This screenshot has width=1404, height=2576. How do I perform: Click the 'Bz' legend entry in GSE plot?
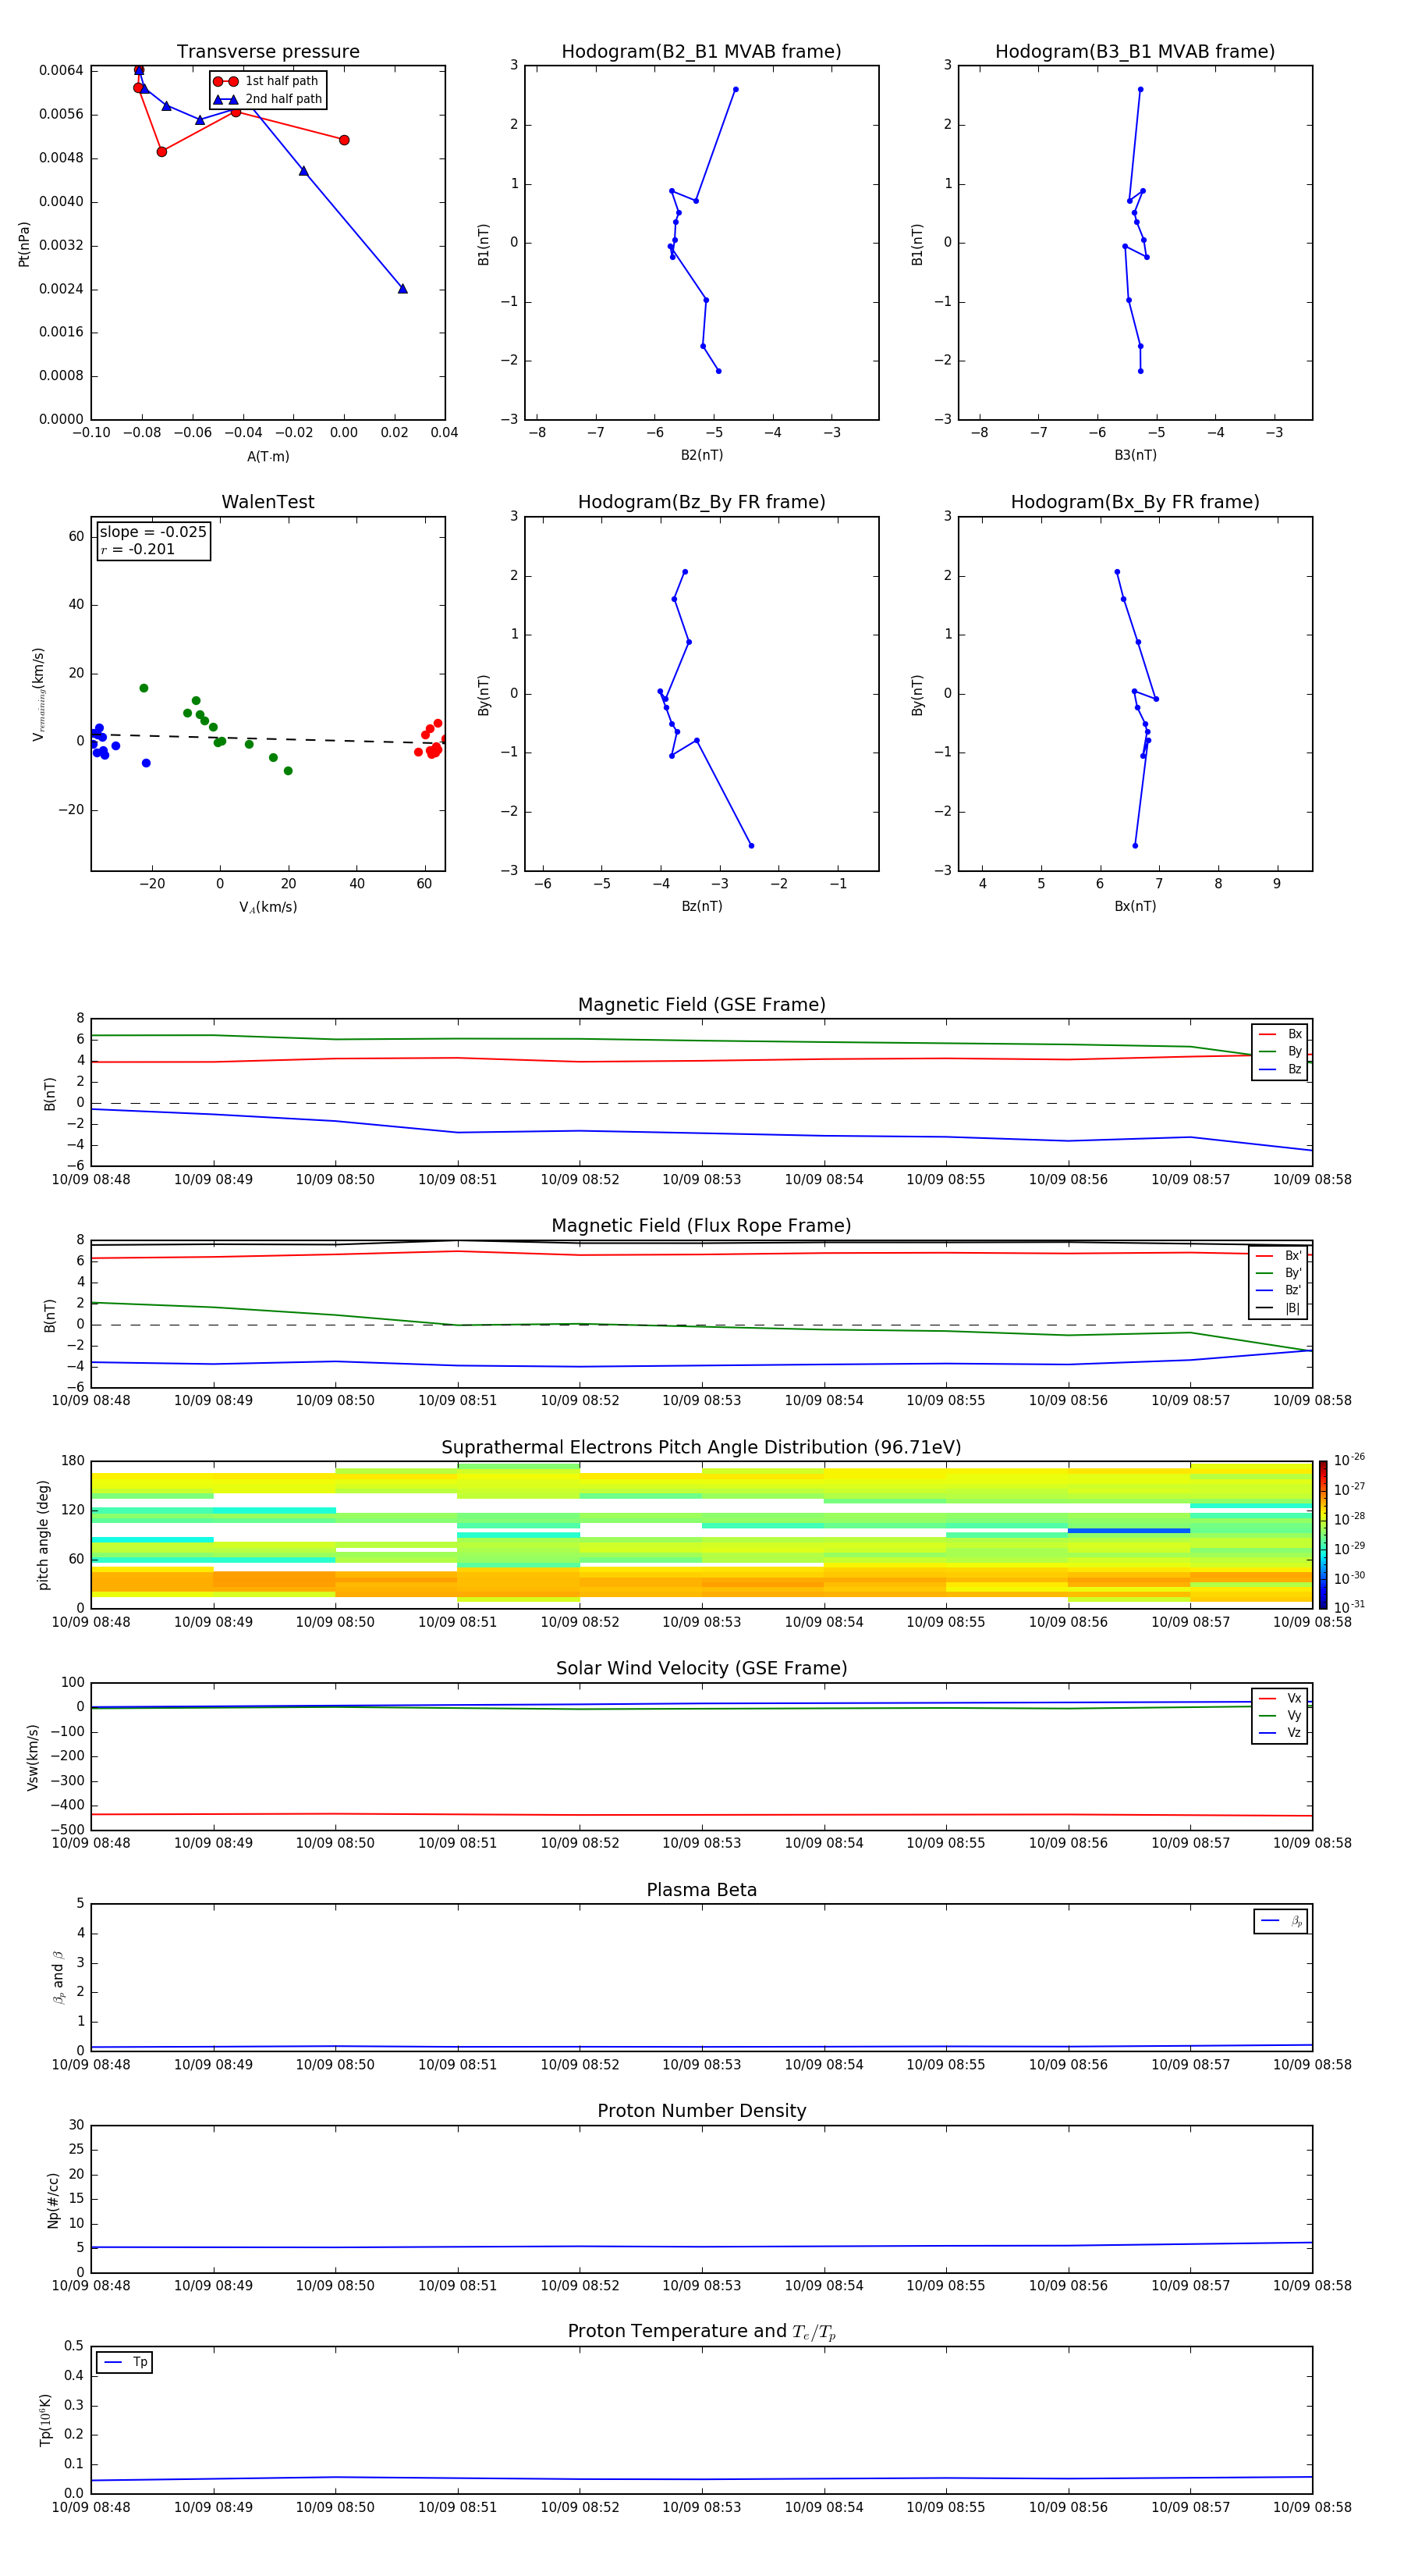pos(1280,1069)
